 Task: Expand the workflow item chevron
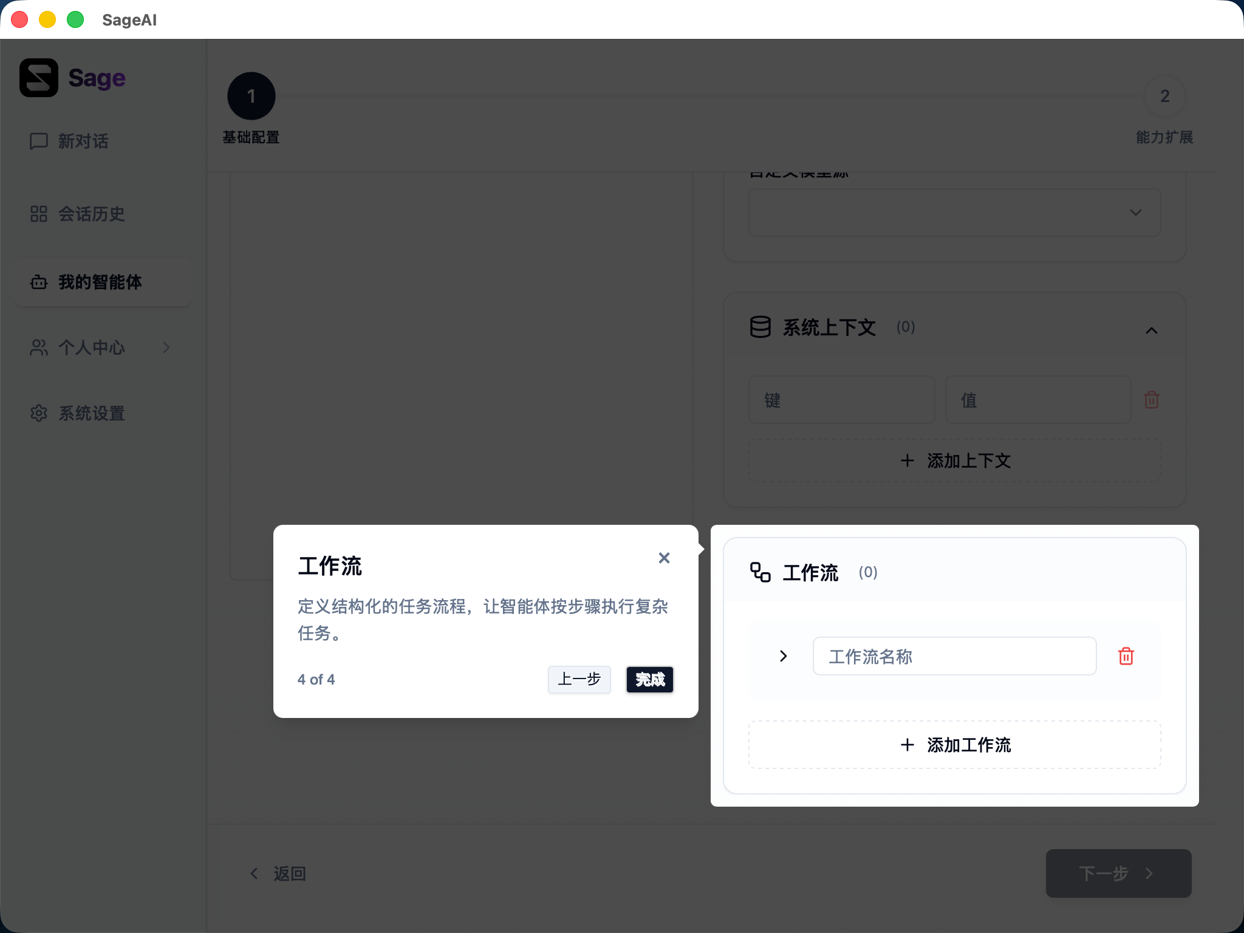tap(782, 656)
